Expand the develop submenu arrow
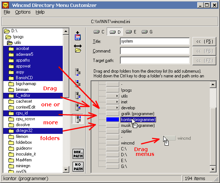 (117, 108)
